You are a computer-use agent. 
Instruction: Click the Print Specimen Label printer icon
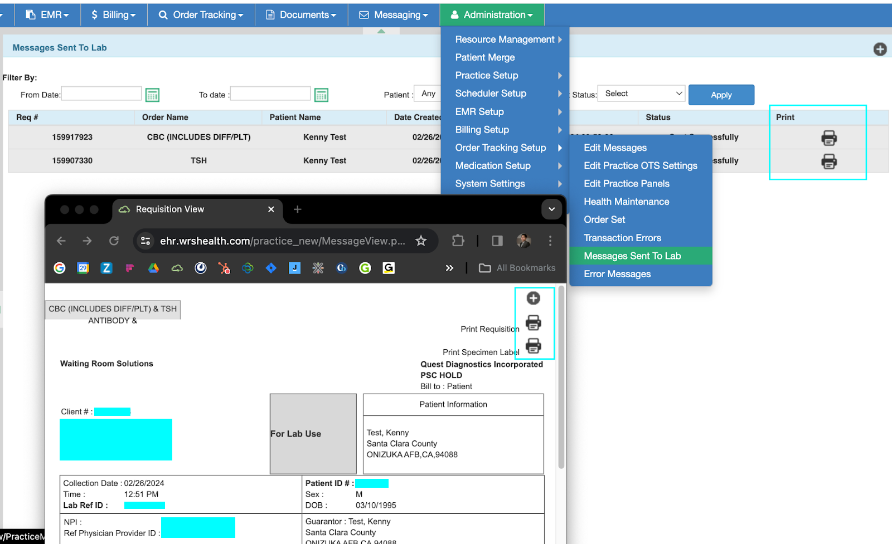click(533, 346)
